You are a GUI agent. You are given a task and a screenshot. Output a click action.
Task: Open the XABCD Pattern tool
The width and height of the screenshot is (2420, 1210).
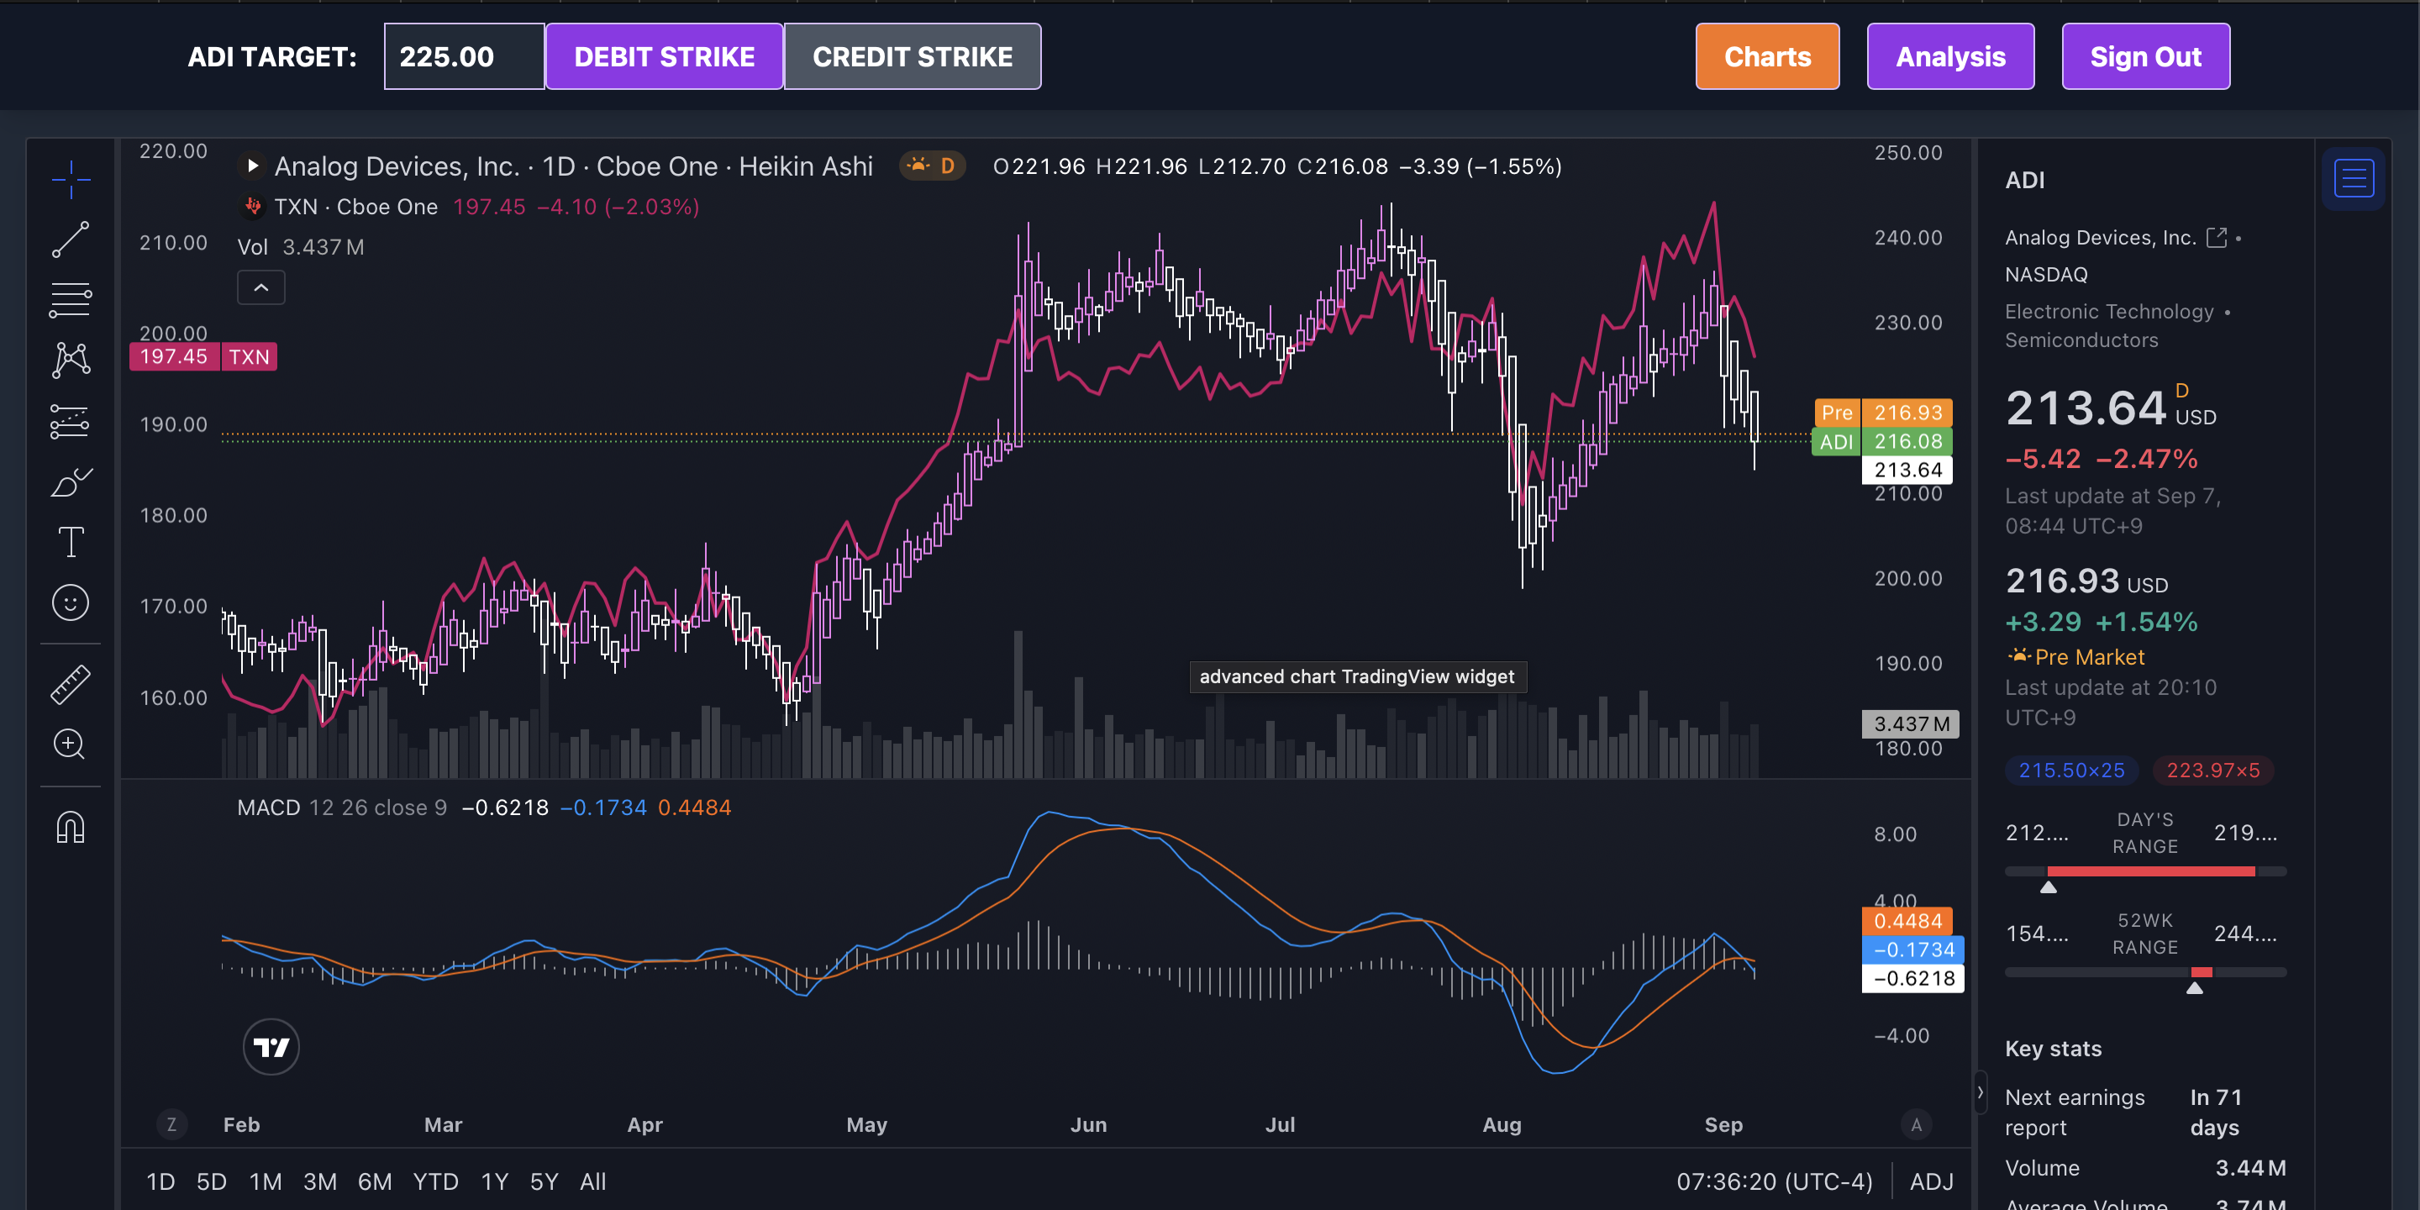click(71, 360)
